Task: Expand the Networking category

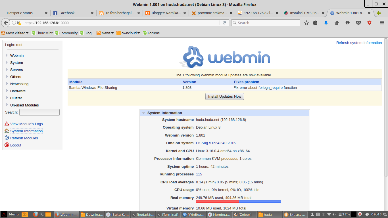Action: tap(7, 84)
